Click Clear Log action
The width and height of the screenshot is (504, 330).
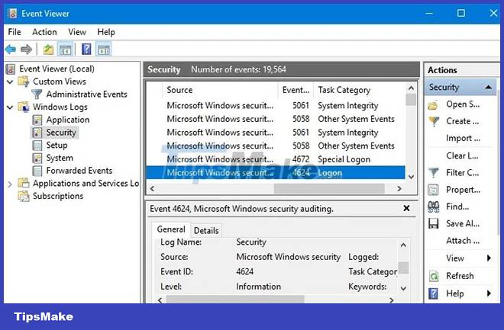(462, 156)
